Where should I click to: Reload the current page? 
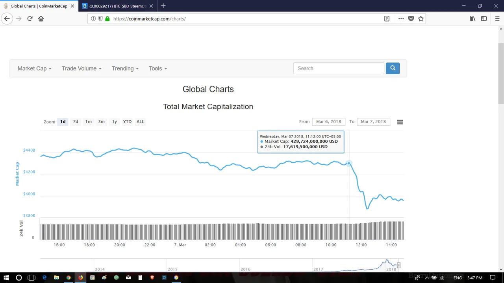[30, 18]
